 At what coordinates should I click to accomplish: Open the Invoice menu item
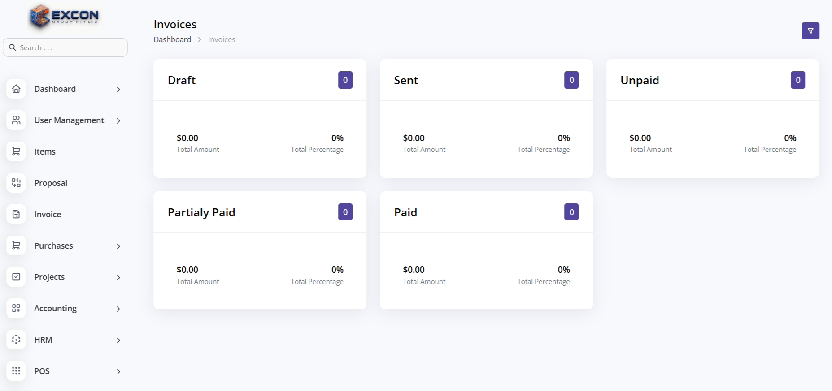point(48,215)
